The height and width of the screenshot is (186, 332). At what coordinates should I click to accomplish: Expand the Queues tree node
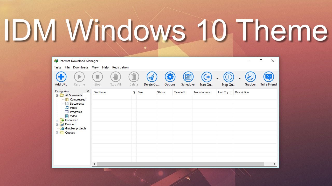pos(57,133)
